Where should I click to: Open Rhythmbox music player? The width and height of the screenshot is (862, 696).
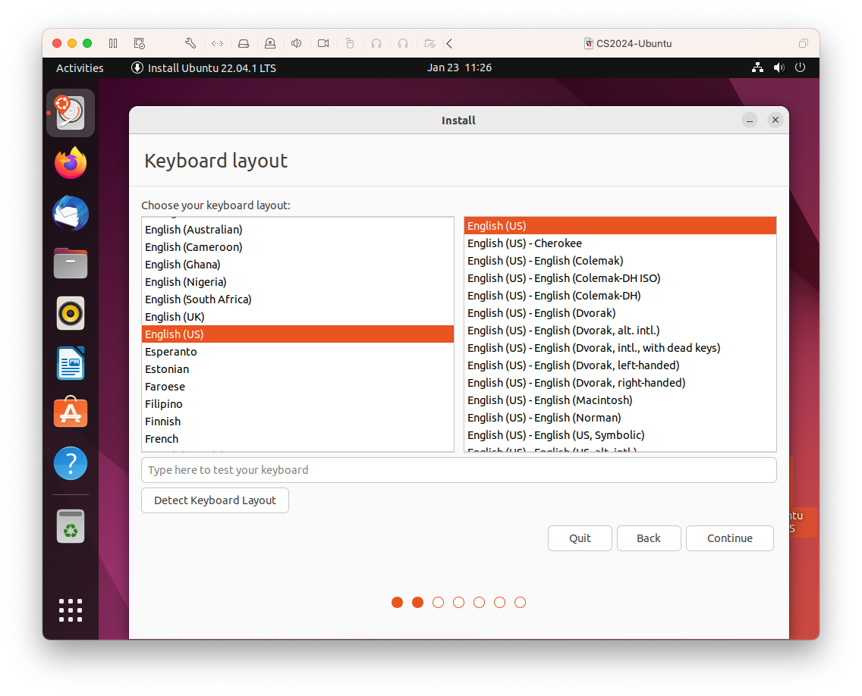coord(71,313)
